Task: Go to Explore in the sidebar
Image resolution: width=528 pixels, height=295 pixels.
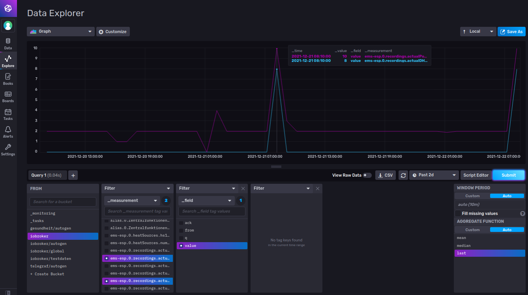Action: pyautogui.click(x=8, y=62)
